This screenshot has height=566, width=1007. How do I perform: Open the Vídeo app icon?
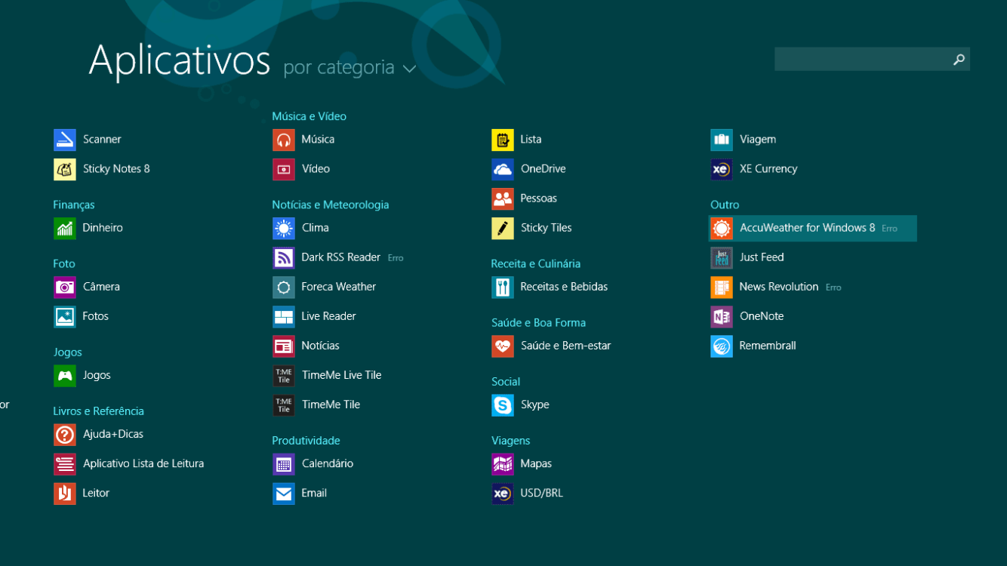click(x=284, y=169)
